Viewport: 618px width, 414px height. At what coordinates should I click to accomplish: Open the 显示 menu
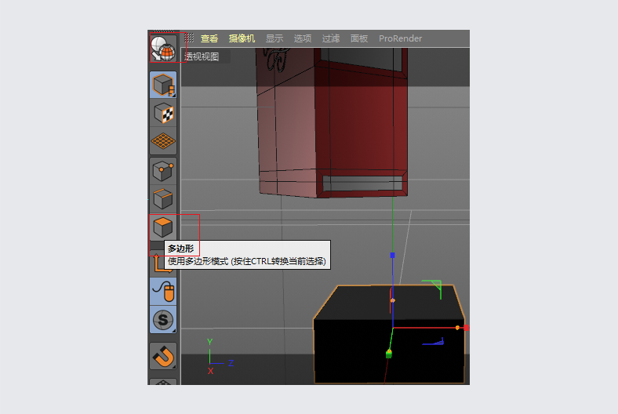tap(274, 38)
